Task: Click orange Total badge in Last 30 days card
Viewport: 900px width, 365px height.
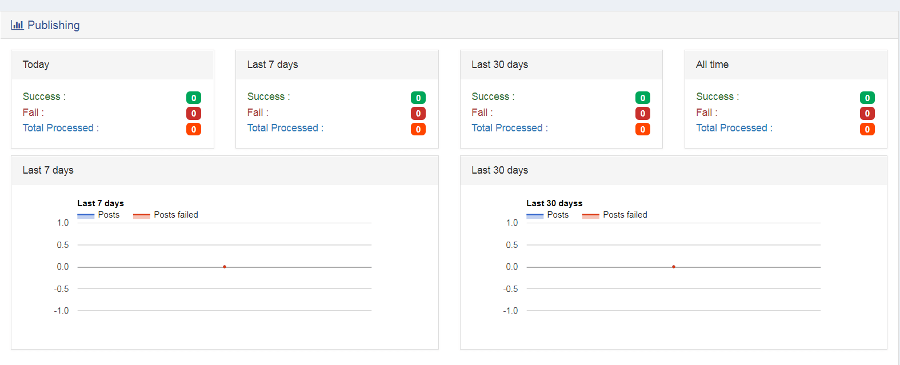Action: tap(643, 129)
